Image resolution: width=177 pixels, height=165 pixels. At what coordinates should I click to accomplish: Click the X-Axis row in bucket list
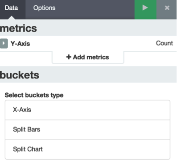pos(87,110)
